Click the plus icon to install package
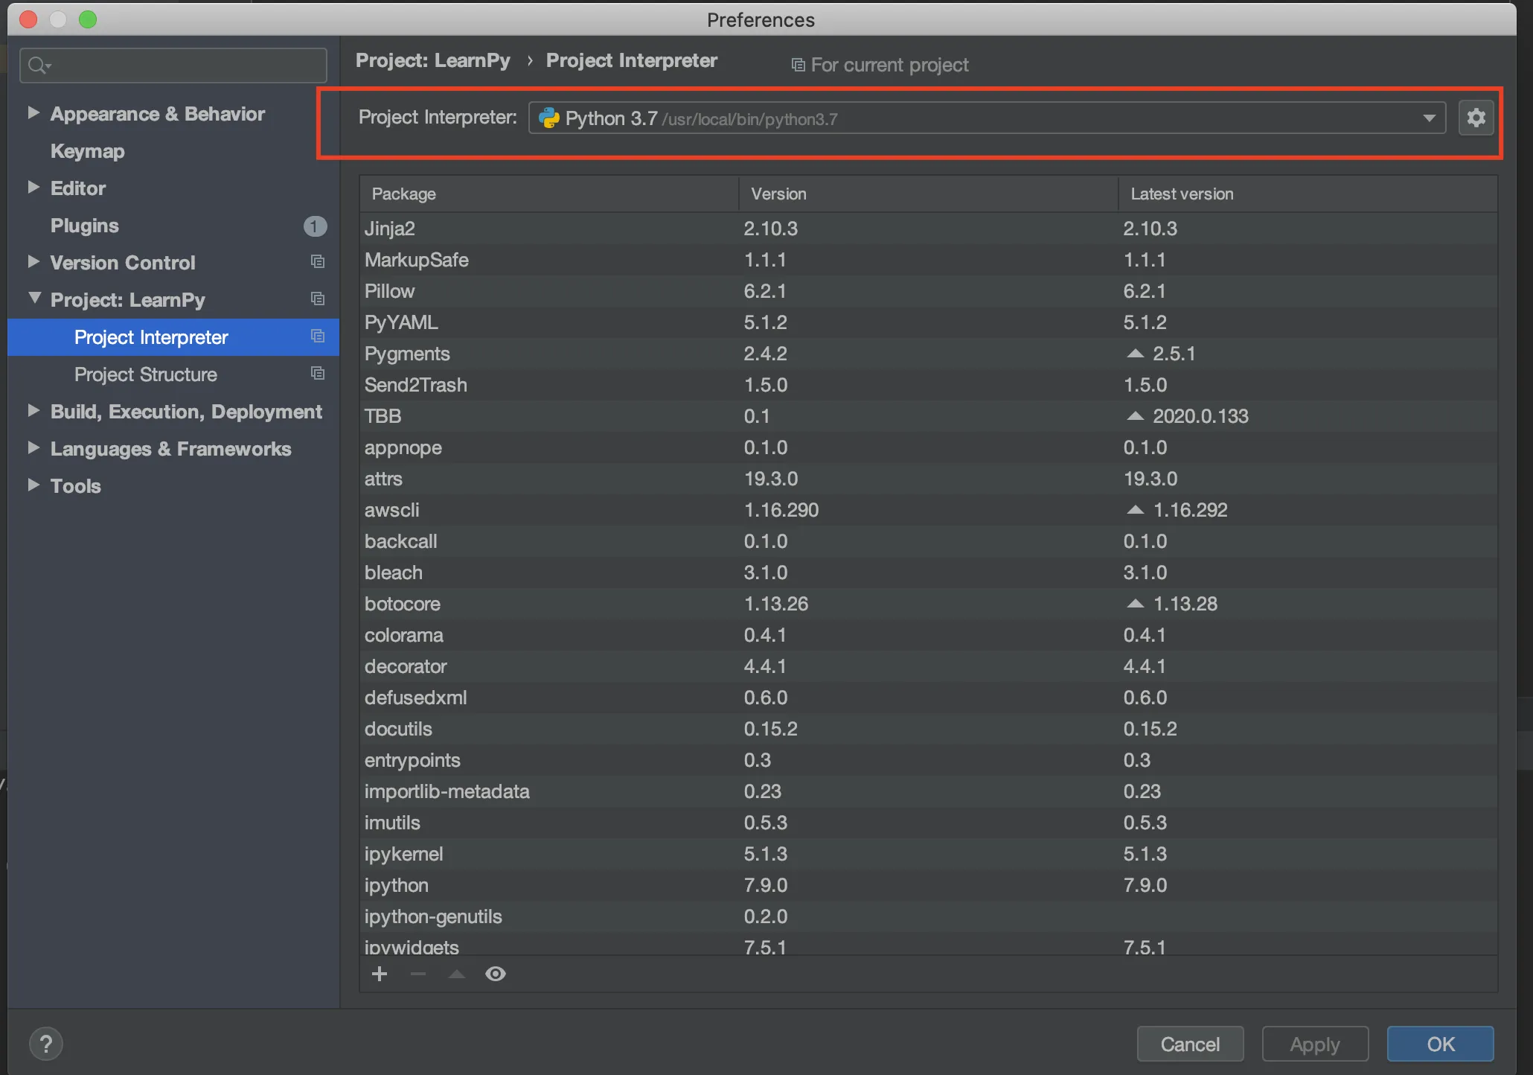The image size is (1533, 1075). point(380,974)
